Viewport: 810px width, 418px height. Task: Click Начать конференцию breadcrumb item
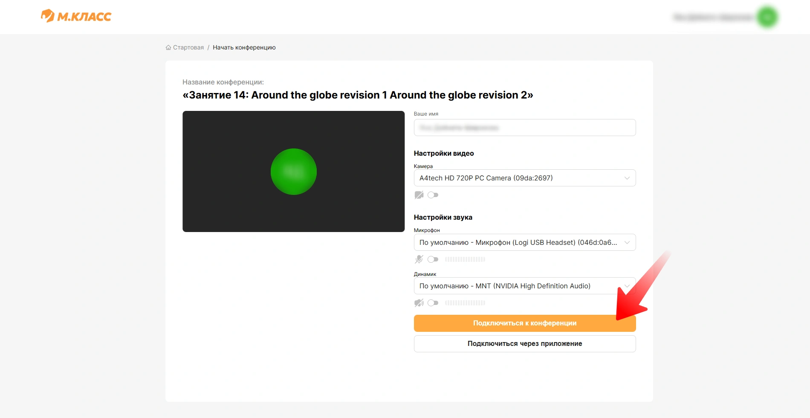point(244,47)
